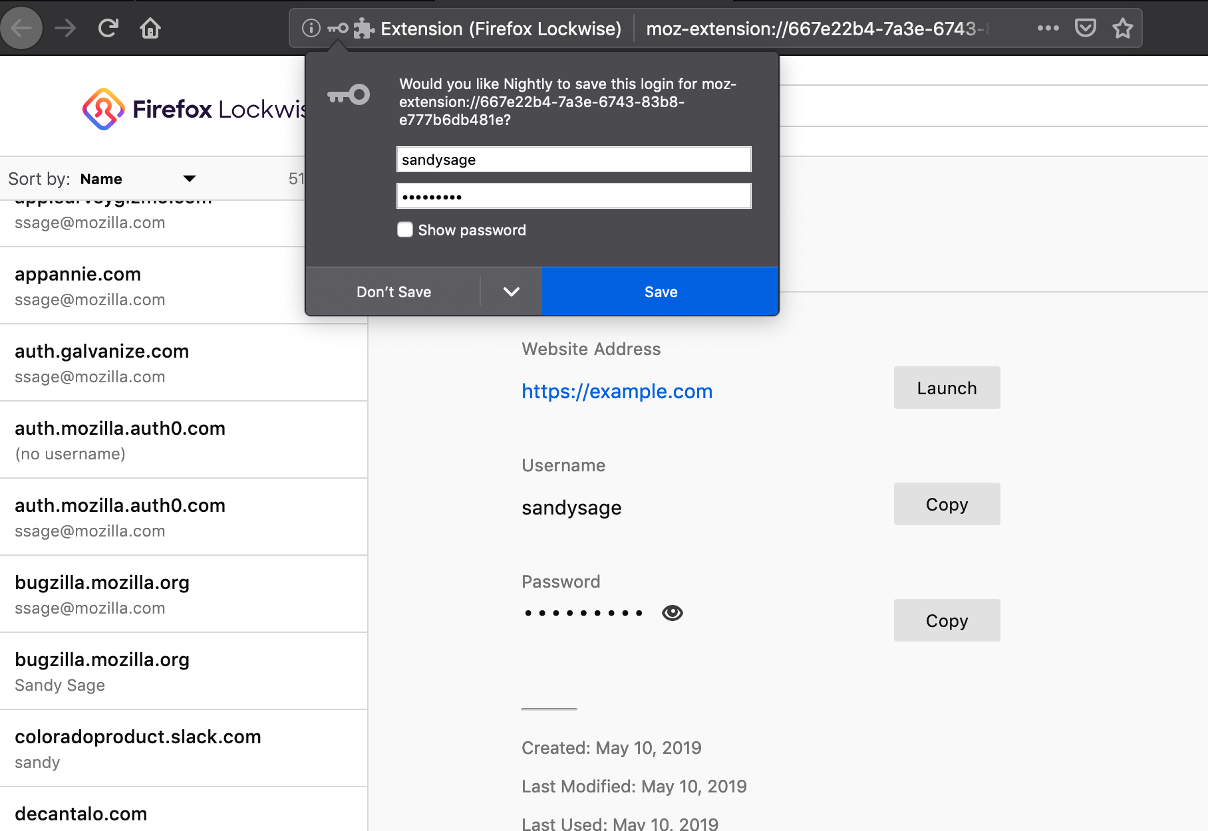Image resolution: width=1208 pixels, height=831 pixels.
Task: Click the Last Modified: May 10, 2019 text
Action: click(634, 786)
